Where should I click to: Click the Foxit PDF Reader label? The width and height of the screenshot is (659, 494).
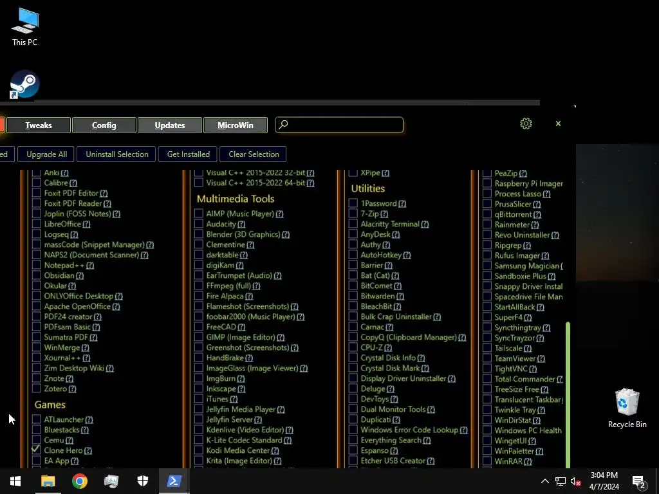click(73, 203)
